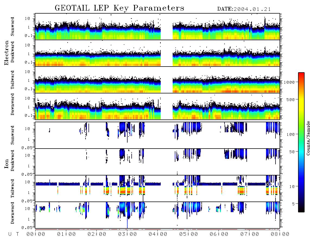Select the Electron Duskward panel label
Image resolution: width=310 pixels, height=239 pixels.
tap(12, 52)
